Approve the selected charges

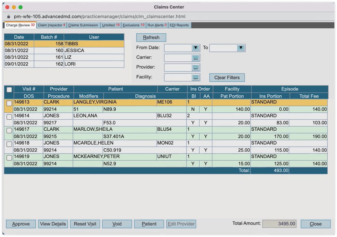(x=21, y=224)
